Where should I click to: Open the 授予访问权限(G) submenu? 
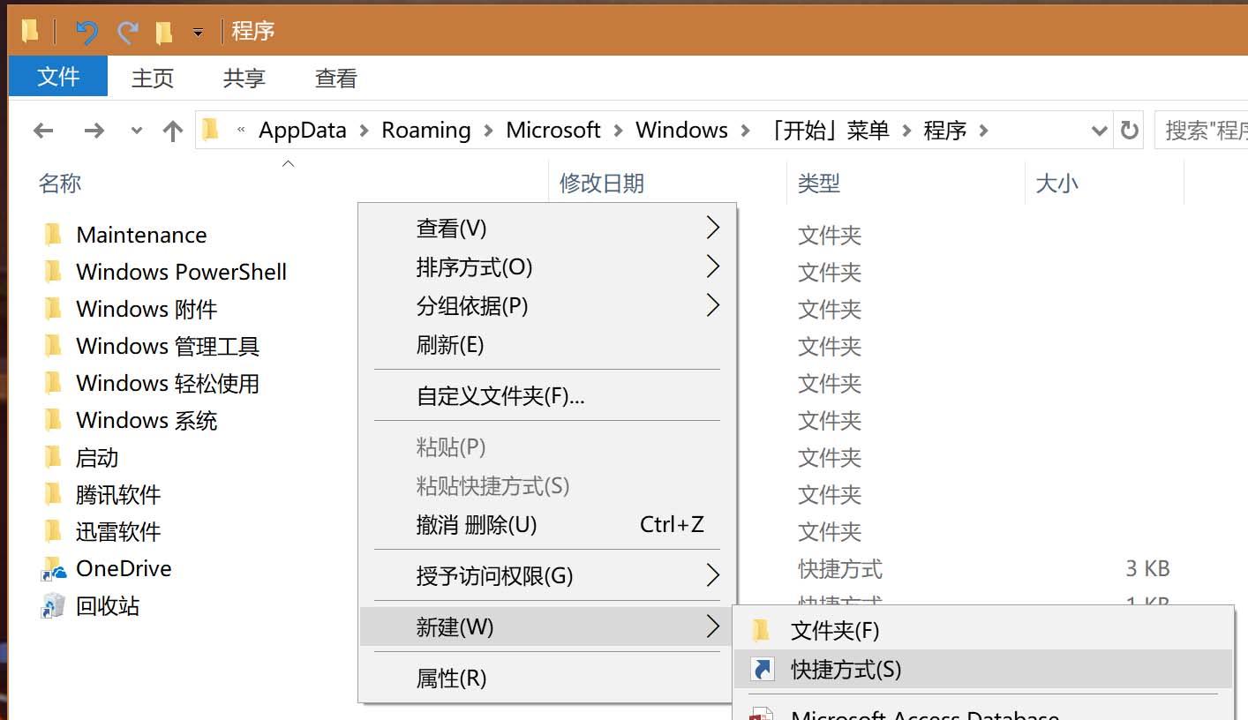coord(547,576)
